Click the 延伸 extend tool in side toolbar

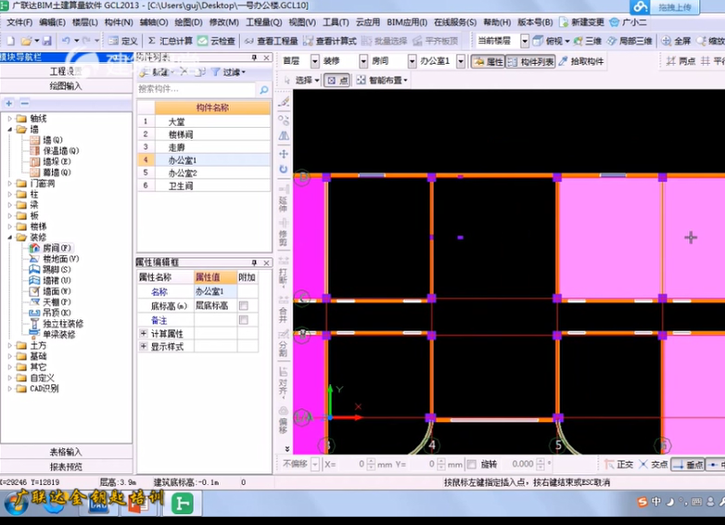tap(284, 197)
